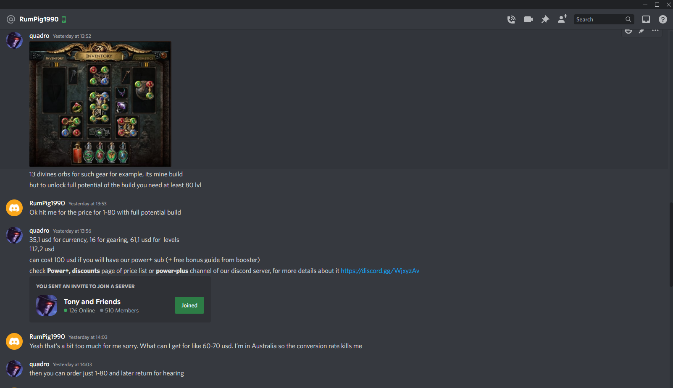Click quadro username at 13:56

tap(39, 231)
